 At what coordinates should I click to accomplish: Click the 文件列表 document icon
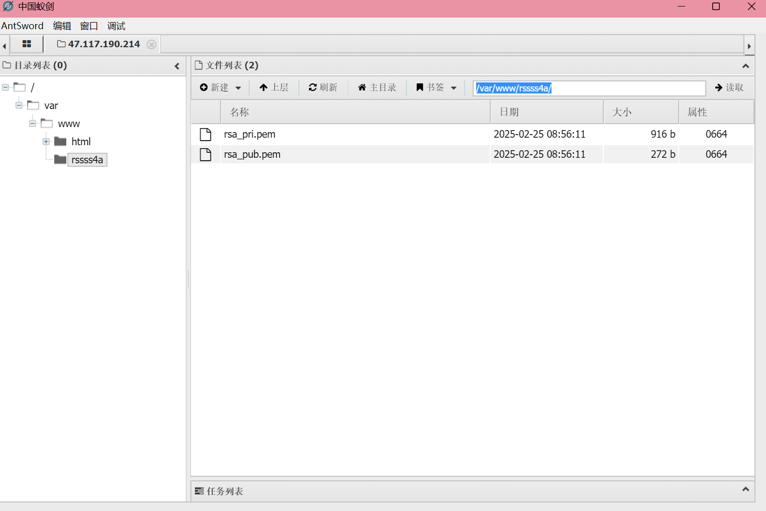tap(198, 65)
